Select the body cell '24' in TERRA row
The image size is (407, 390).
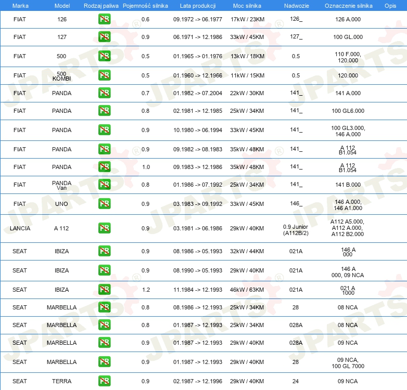click(x=296, y=381)
